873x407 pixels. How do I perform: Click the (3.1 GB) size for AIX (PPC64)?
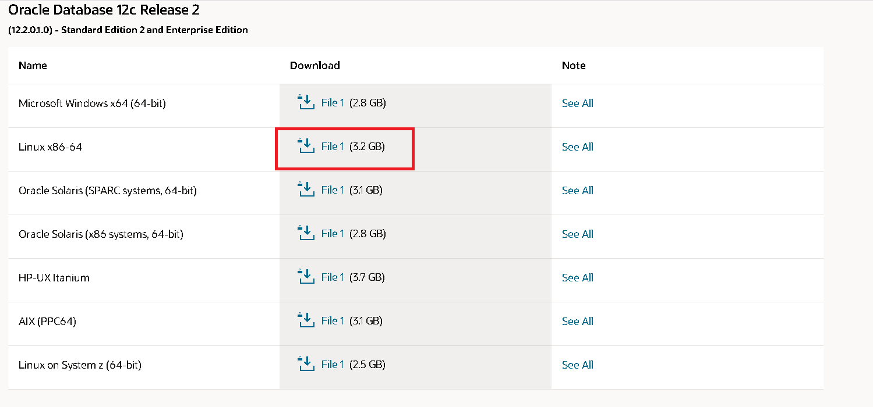point(366,321)
